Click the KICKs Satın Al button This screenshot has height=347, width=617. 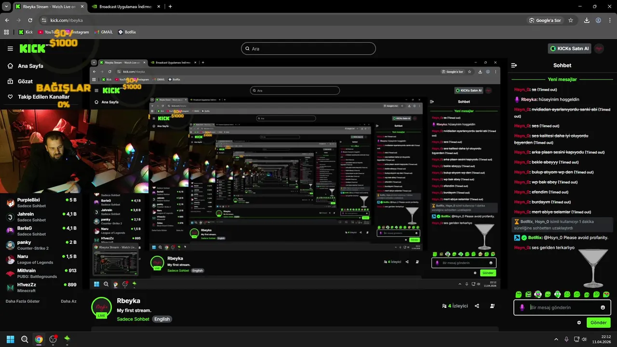569,49
